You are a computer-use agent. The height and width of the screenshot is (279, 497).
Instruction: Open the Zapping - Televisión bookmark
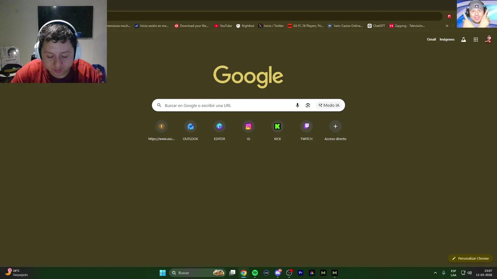(x=407, y=26)
